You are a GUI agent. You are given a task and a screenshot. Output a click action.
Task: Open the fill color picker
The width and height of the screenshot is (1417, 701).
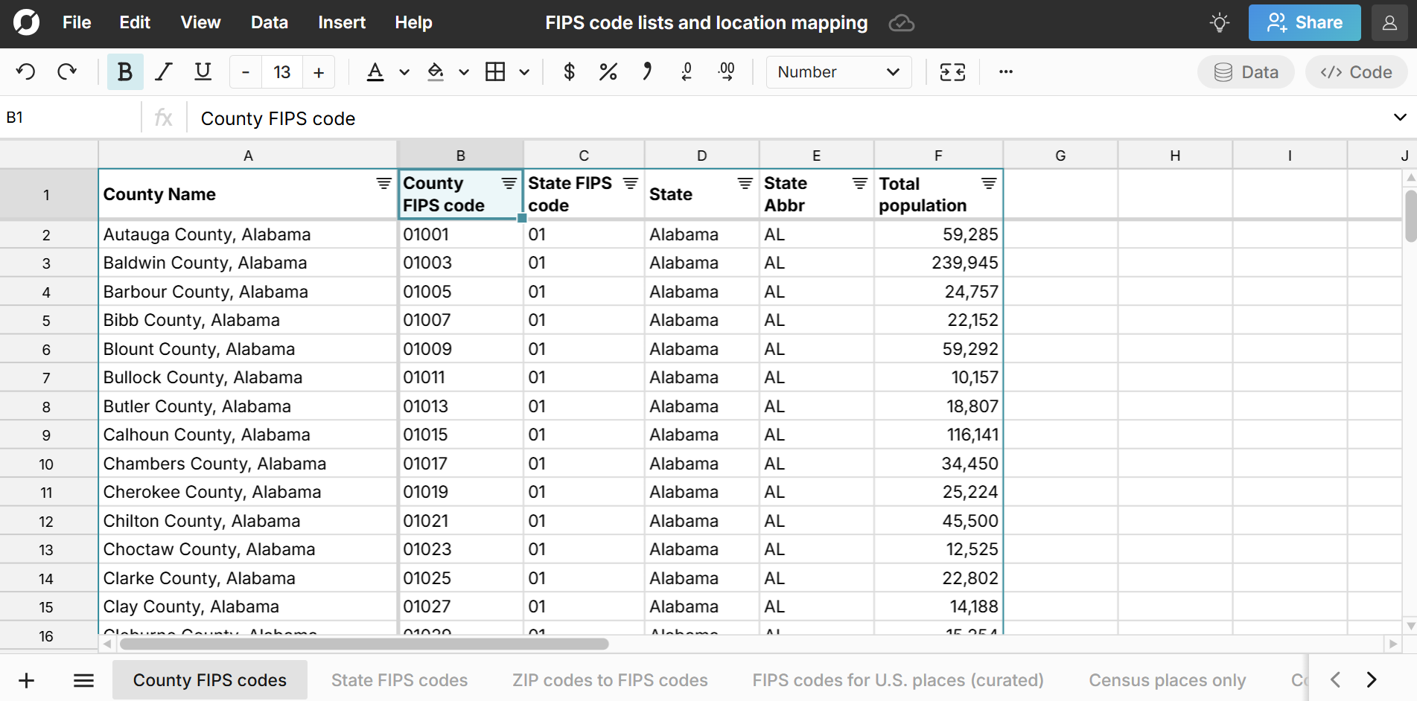click(x=436, y=72)
